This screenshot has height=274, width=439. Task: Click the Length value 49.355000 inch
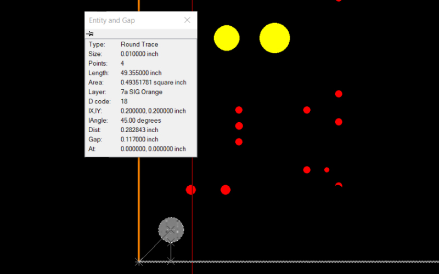[x=141, y=73]
